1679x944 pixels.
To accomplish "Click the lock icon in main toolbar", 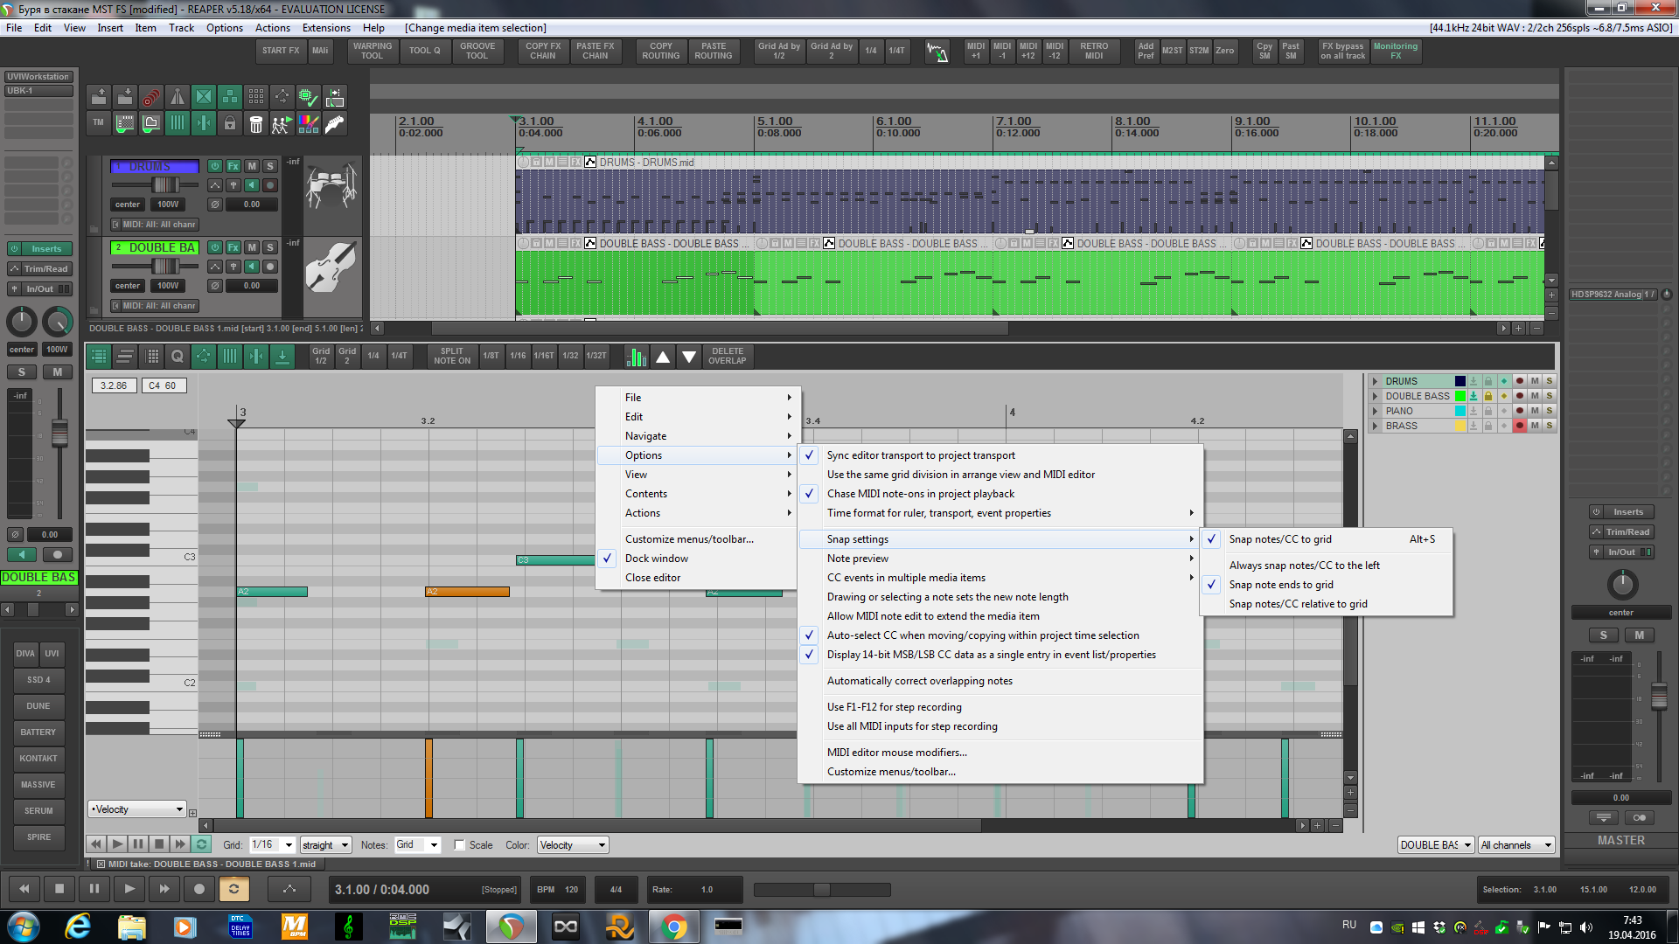I will click(x=230, y=124).
